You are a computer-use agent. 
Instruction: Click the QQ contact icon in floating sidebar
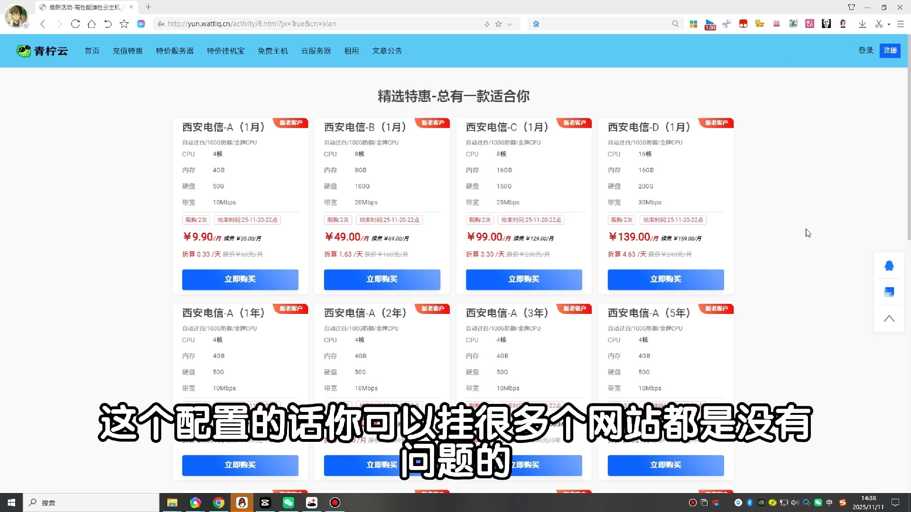[889, 265]
